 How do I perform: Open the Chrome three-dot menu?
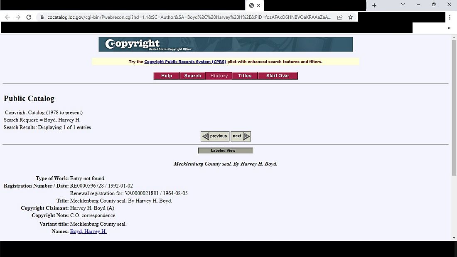click(450, 17)
